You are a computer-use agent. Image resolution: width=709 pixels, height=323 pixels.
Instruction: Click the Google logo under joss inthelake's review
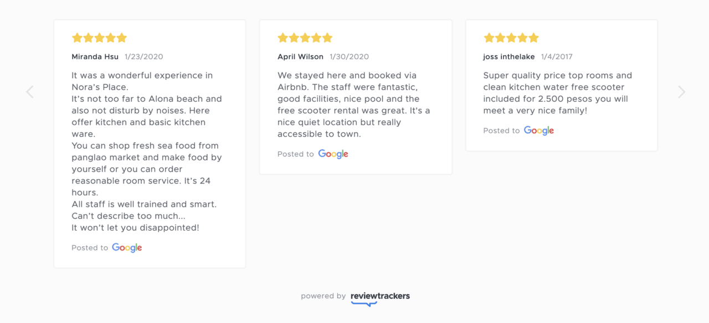point(538,131)
